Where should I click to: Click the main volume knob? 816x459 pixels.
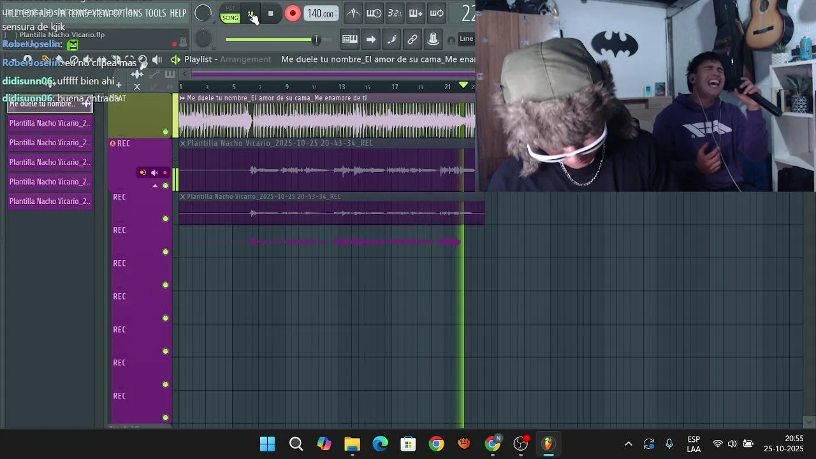click(203, 13)
